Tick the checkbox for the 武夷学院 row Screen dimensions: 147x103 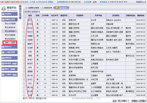[24, 75]
